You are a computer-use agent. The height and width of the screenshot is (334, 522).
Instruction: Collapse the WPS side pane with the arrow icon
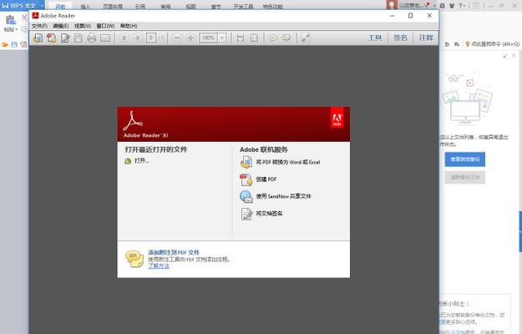(x=505, y=56)
